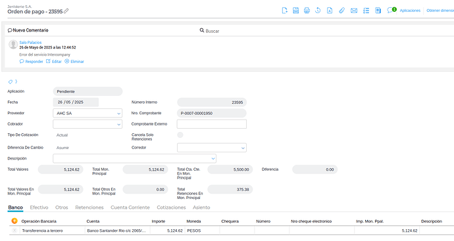Click Nro cheque electronico column header
454x241 pixels.
tap(311, 221)
